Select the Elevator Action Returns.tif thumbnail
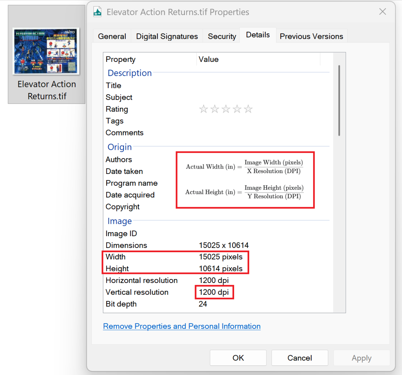This screenshot has width=402, height=375. point(47,55)
